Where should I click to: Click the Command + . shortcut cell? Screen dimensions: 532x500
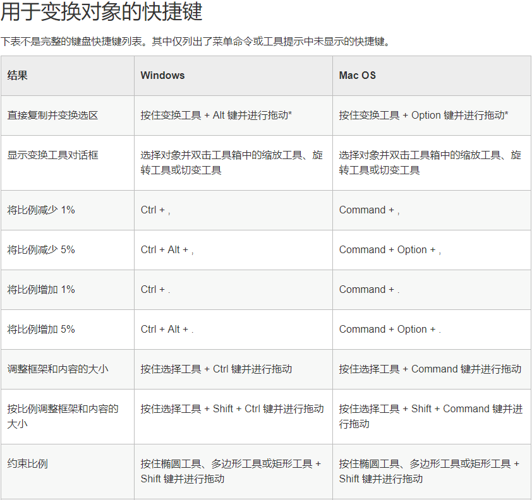tap(432, 290)
